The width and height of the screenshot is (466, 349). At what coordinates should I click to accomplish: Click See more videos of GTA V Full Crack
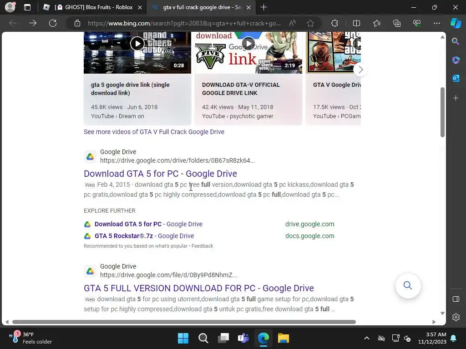point(154,132)
